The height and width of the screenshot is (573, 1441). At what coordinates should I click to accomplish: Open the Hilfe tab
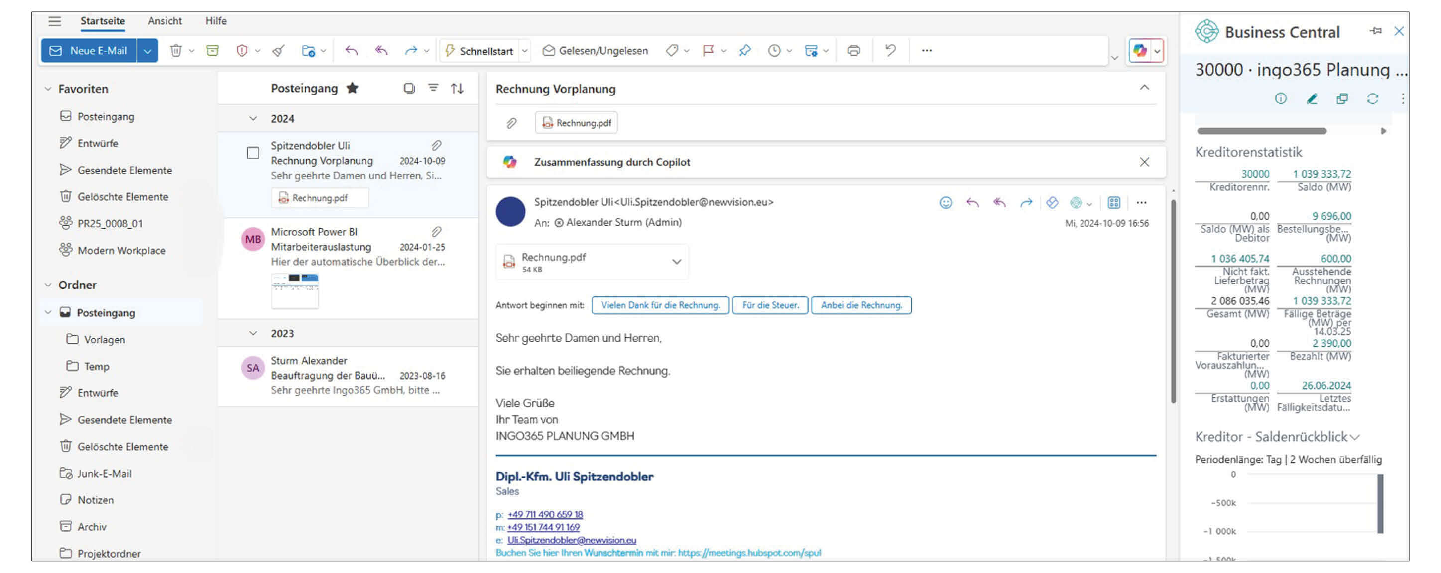(216, 21)
